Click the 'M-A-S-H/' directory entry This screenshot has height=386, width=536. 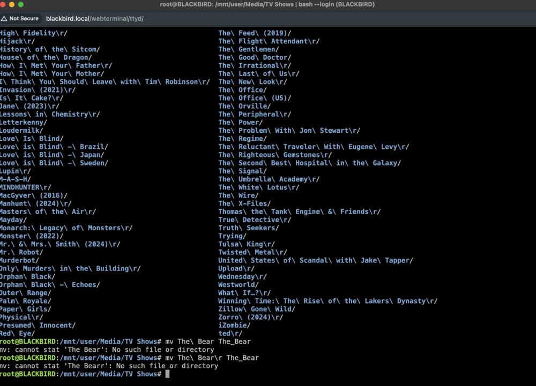[x=16, y=179]
